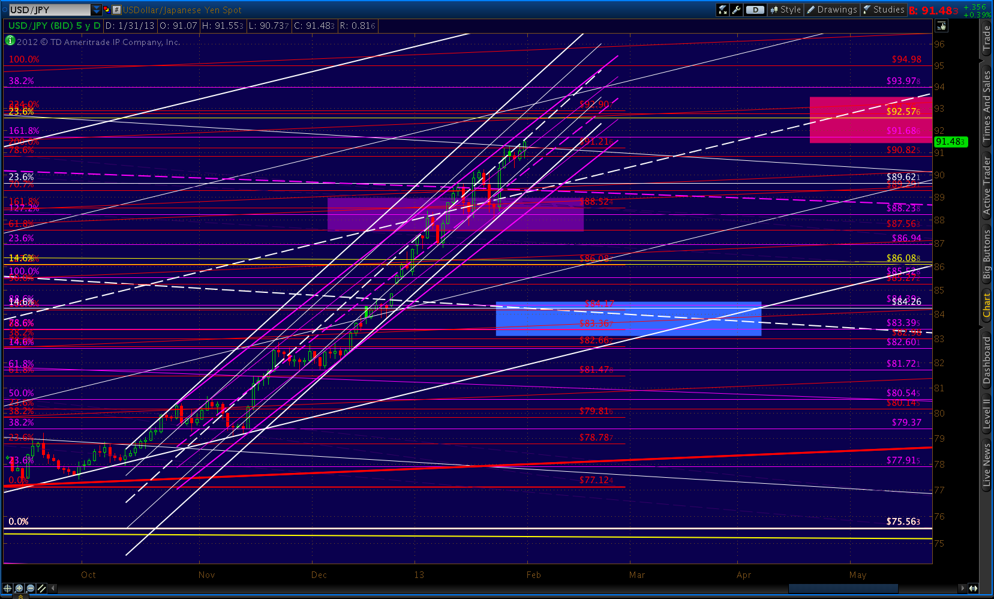Click the colored squares link icon

107,10
